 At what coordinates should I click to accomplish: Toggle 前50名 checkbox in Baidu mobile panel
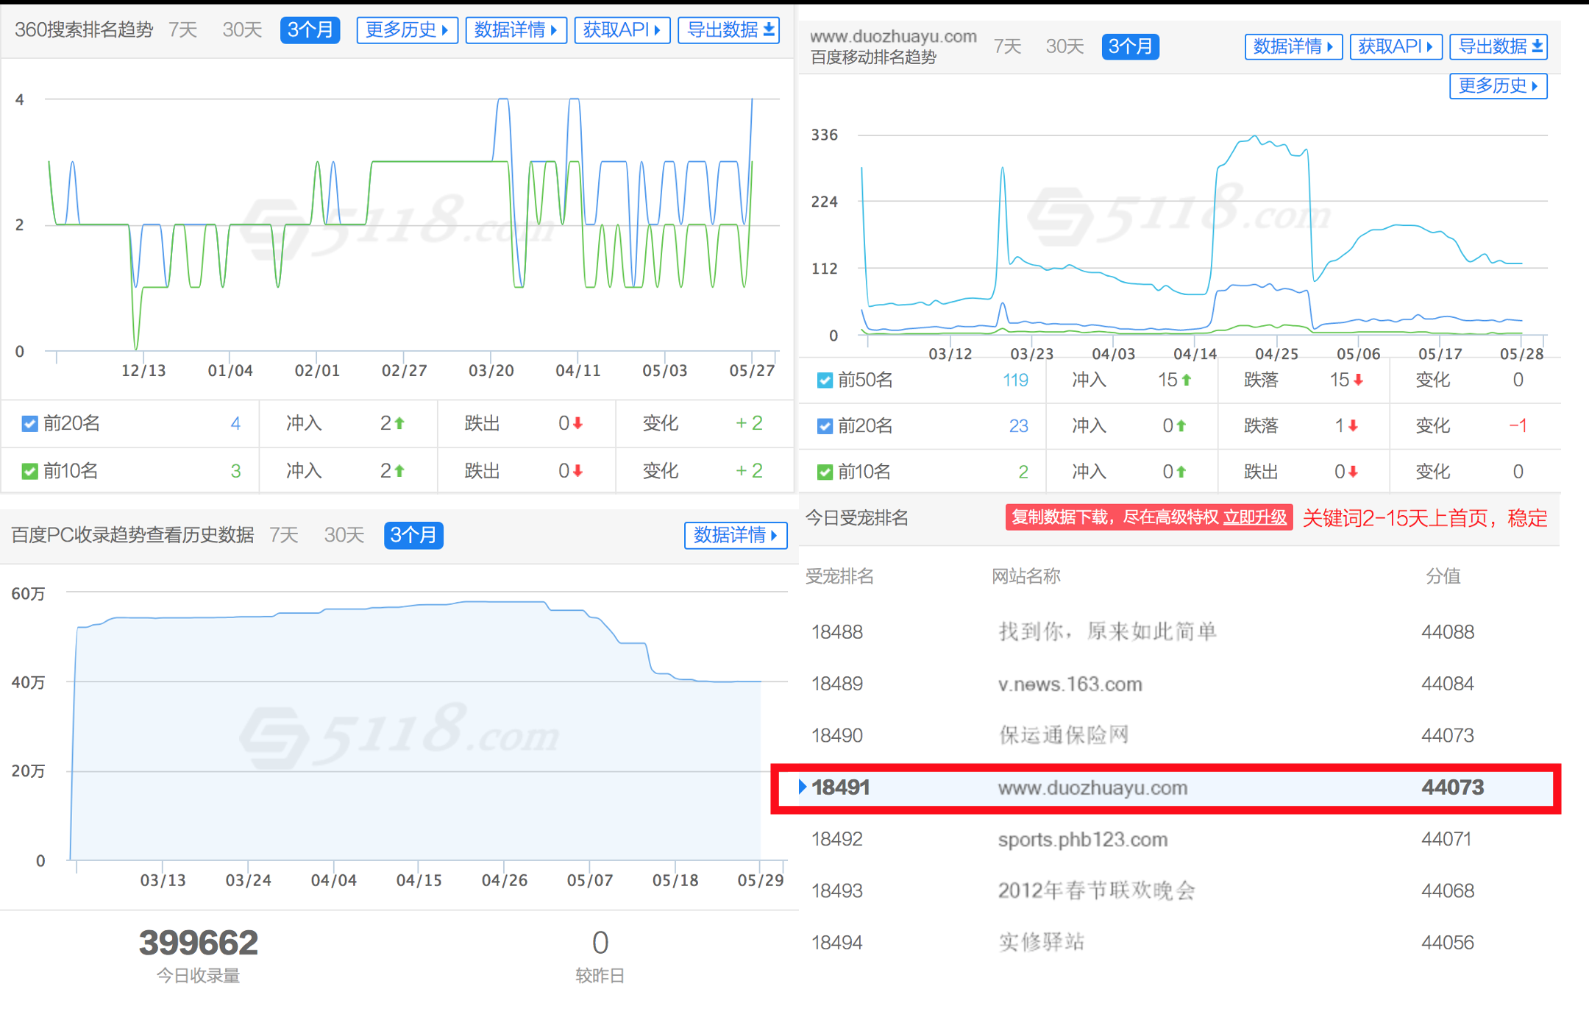point(825,380)
